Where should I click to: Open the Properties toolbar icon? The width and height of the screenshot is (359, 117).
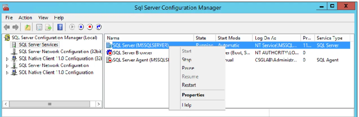pos(39,27)
